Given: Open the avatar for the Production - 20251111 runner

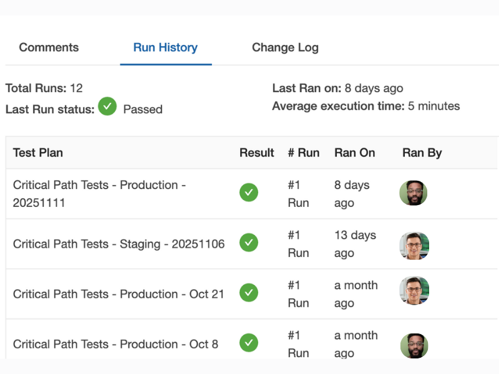Looking at the screenshot, I should coord(413,193).
